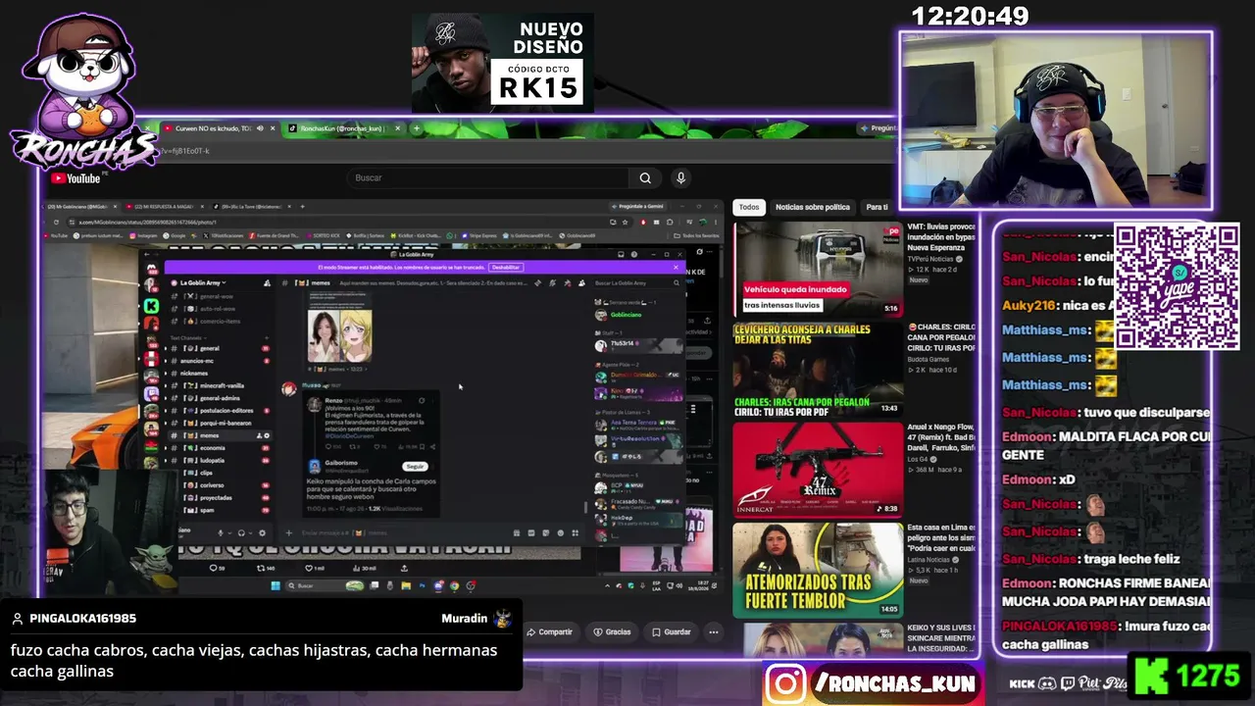This screenshot has height=706, width=1255.
Task: Open the 47 Remix video thumbnail
Action: point(818,470)
